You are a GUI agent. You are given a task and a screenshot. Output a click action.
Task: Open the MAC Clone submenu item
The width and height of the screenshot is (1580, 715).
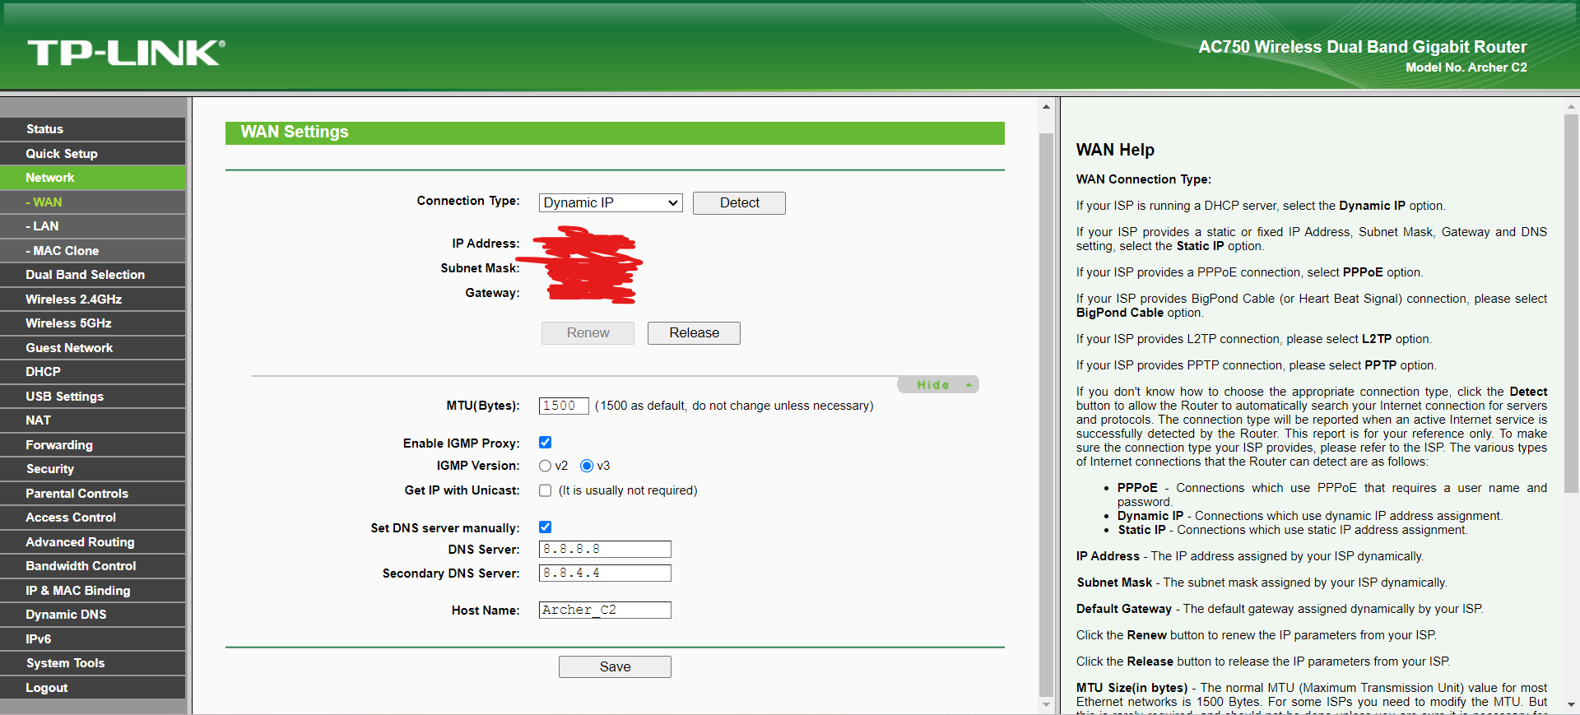[93, 251]
